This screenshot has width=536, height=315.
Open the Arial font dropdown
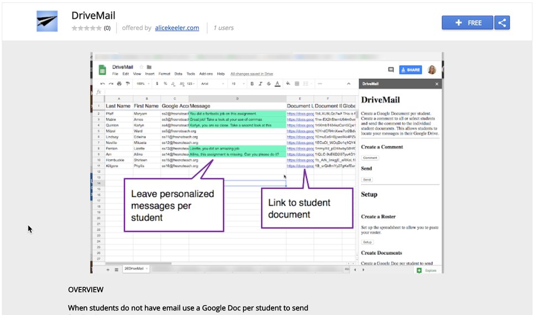(x=212, y=84)
